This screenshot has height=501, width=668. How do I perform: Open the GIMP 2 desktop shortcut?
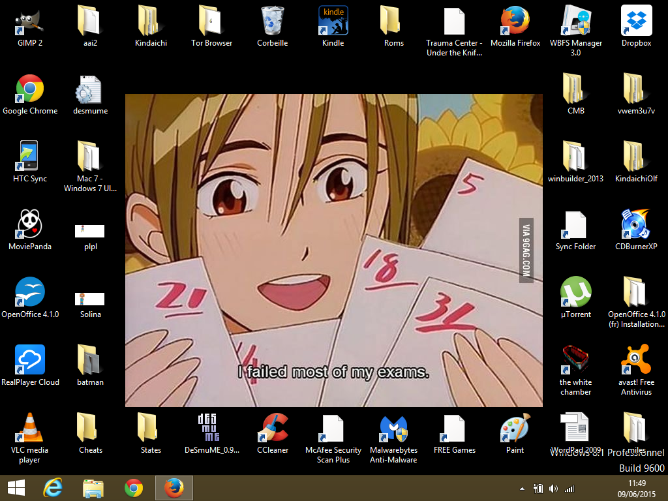[x=30, y=22]
